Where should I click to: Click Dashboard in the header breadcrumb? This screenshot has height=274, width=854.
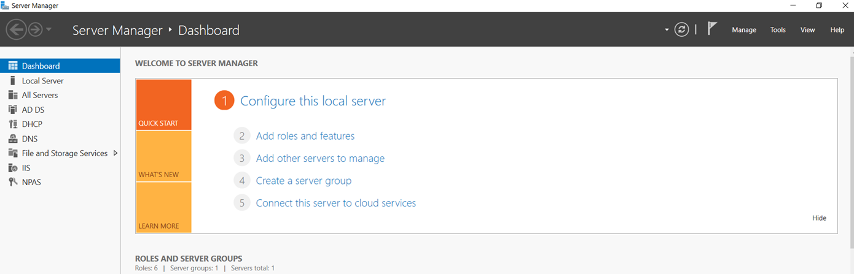click(x=209, y=30)
